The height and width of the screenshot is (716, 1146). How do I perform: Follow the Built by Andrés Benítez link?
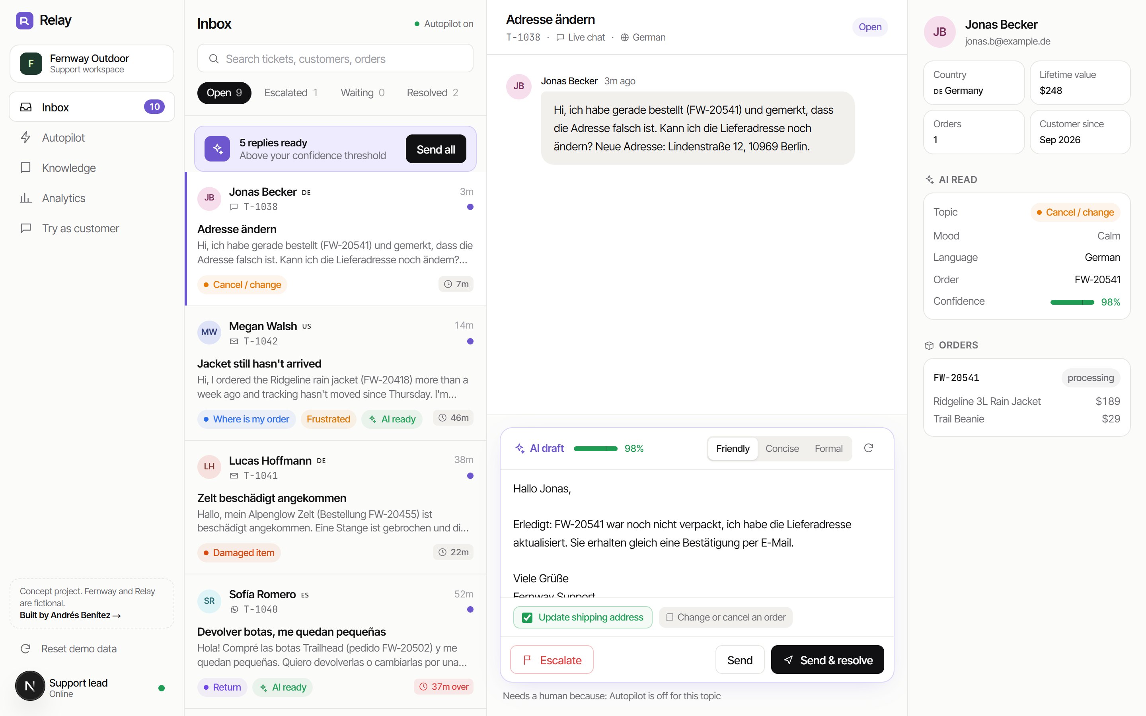70,615
